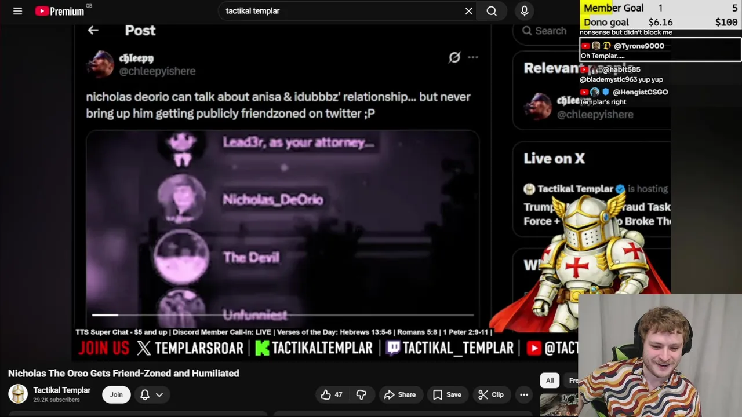Viewport: 742px width, 417px height.
Task: Click the Nicholas_DeOrio name in embedded clip
Action: (272, 200)
